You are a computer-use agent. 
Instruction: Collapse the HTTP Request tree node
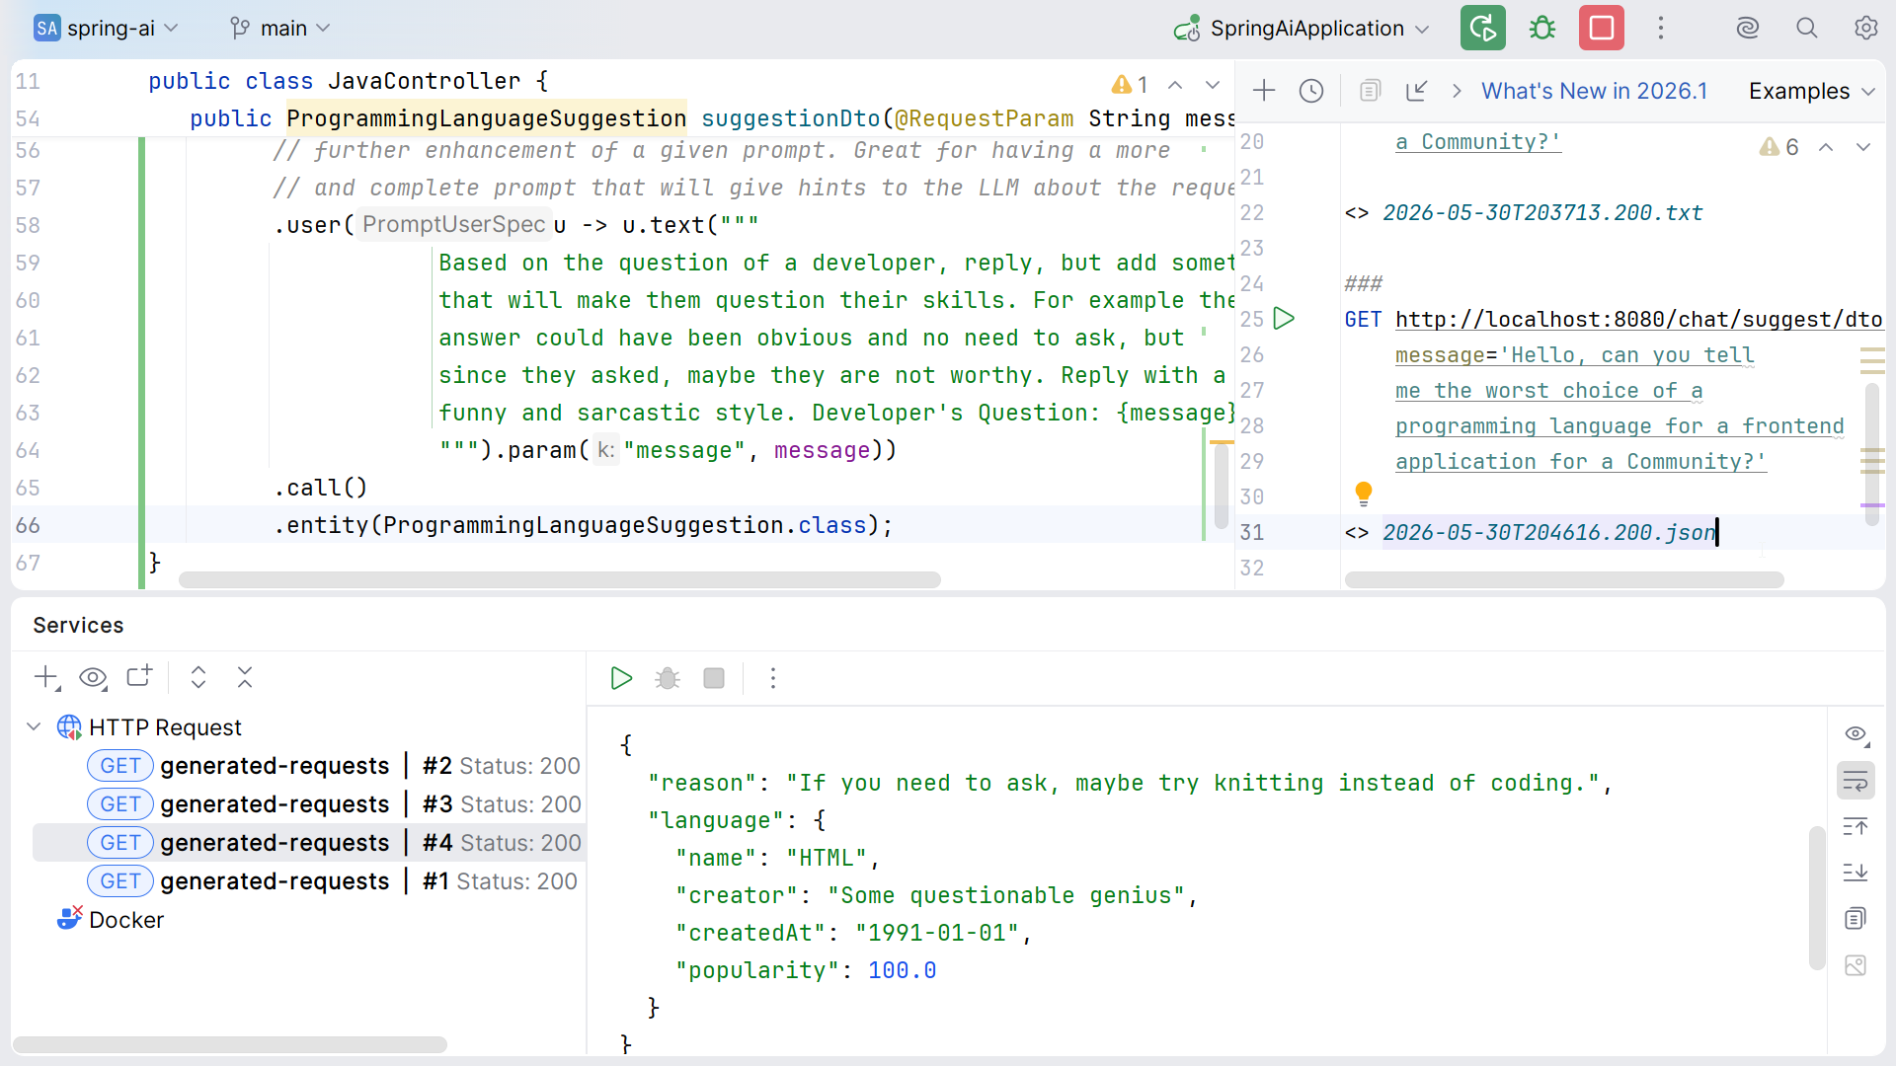(x=34, y=726)
